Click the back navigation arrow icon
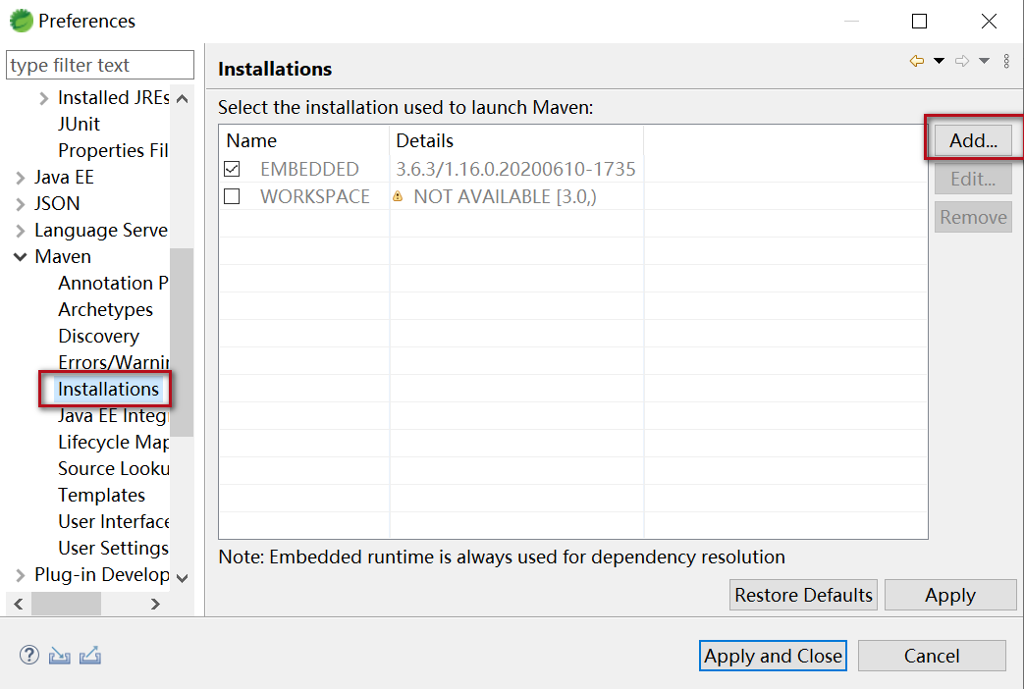The width and height of the screenshot is (1024, 689). point(917,61)
